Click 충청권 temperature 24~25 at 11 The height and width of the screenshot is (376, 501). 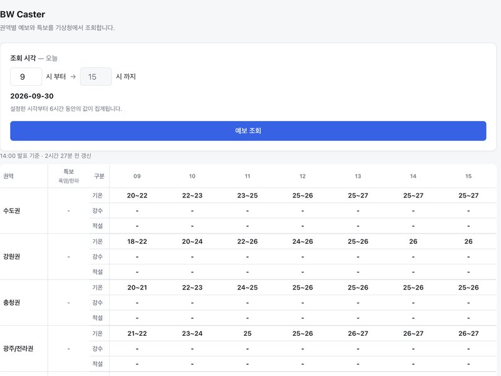247,288
